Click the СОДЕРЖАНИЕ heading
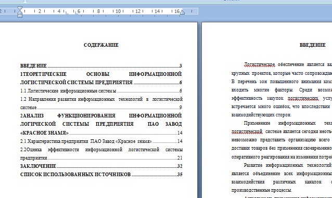This screenshot has width=332, height=198. coord(101,45)
